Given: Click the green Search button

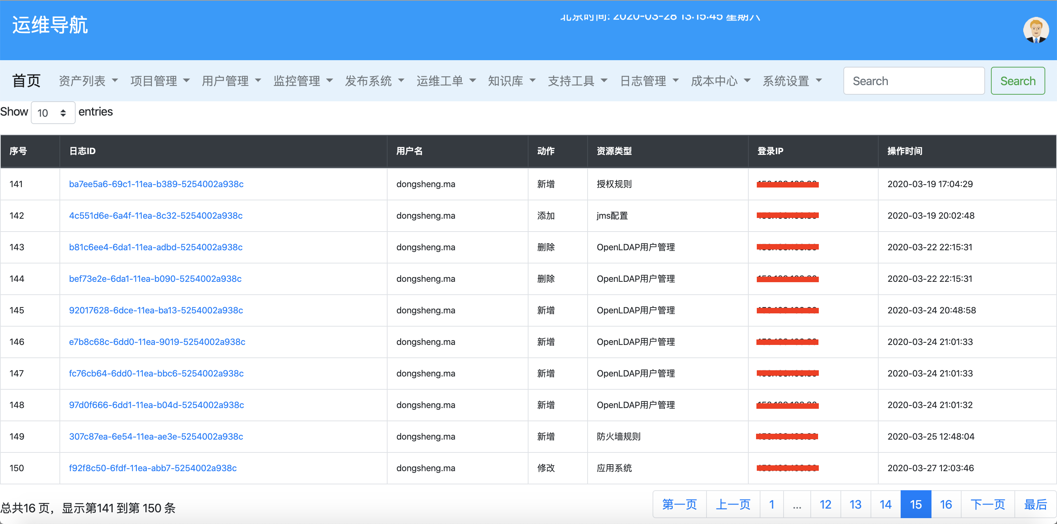Looking at the screenshot, I should coord(1017,80).
